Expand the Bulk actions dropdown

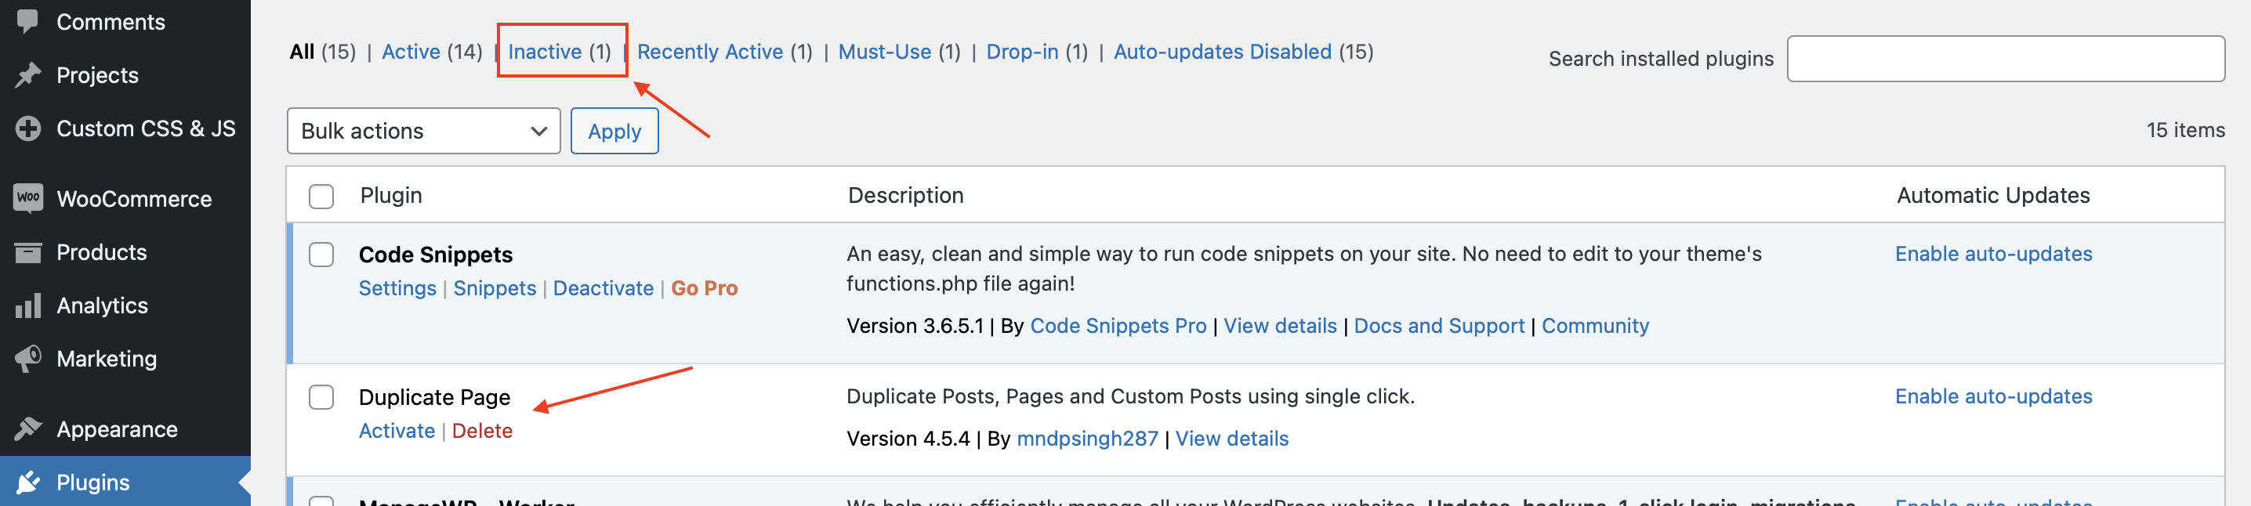tap(424, 131)
